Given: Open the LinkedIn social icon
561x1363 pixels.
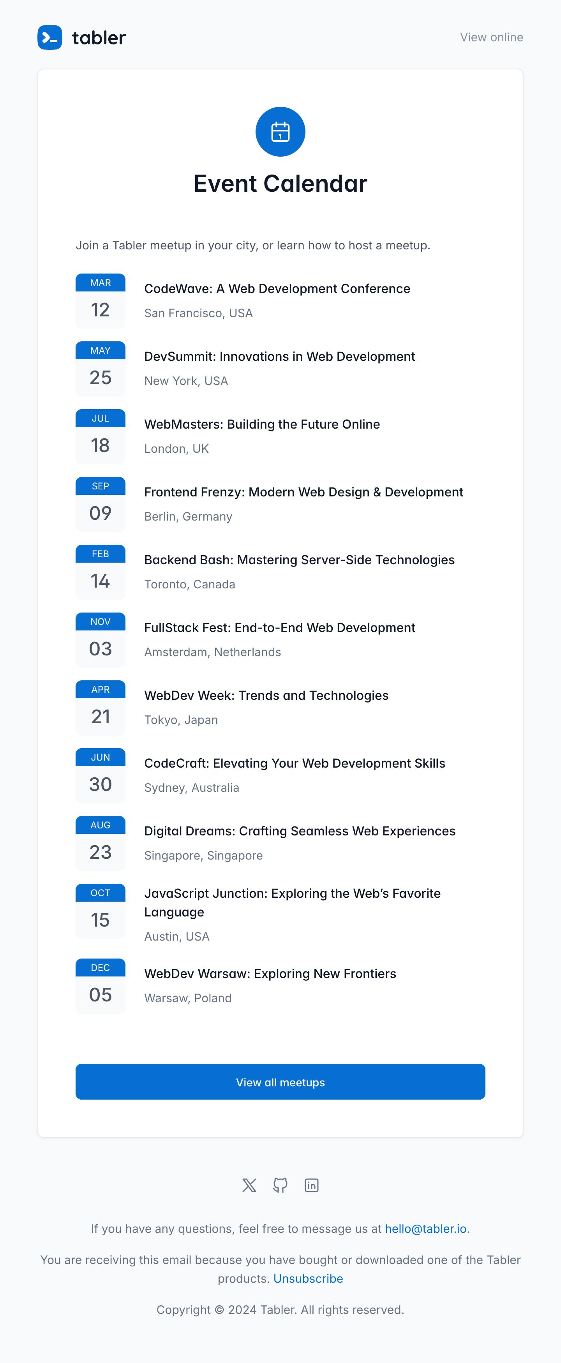Looking at the screenshot, I should click(x=311, y=1185).
